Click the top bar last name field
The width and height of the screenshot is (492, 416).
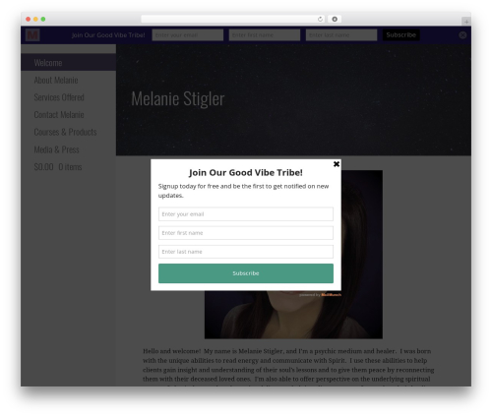point(341,35)
